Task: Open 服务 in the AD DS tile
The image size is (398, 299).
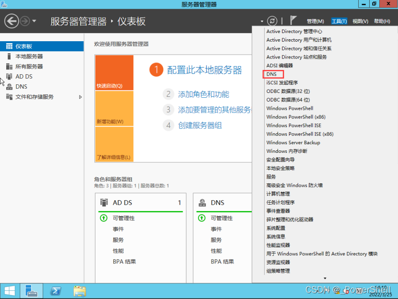Action: (x=118, y=240)
